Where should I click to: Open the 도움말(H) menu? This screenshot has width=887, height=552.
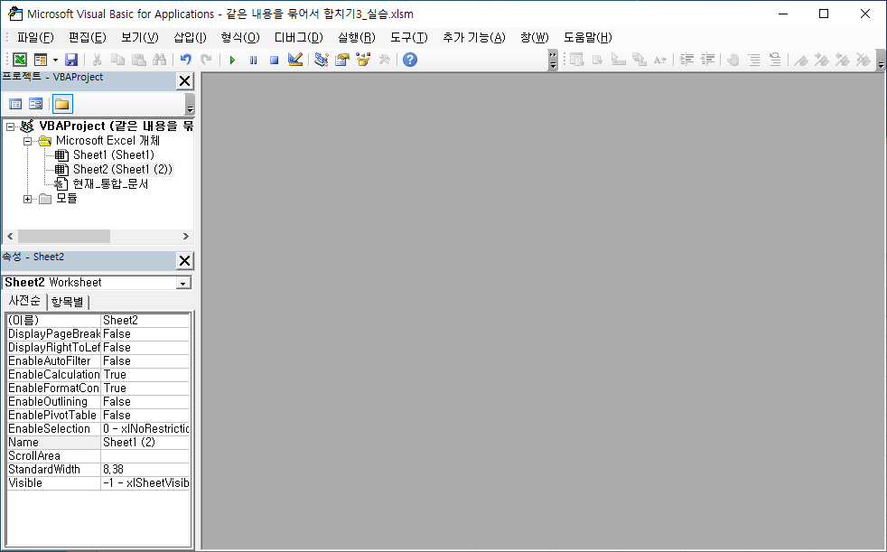(x=588, y=37)
